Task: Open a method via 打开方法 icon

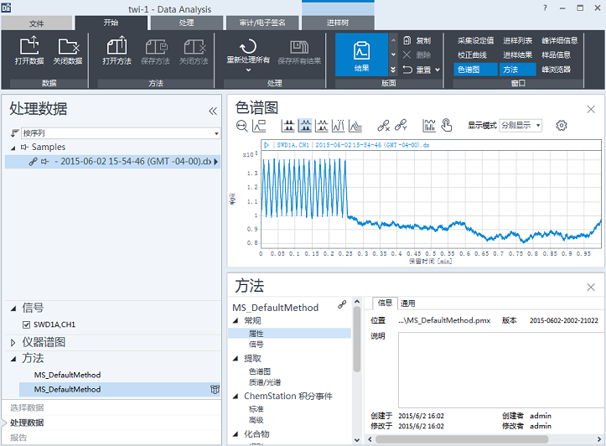Action: coord(117,46)
